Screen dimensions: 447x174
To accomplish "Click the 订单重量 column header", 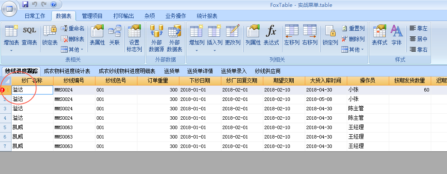I will coord(158,80).
